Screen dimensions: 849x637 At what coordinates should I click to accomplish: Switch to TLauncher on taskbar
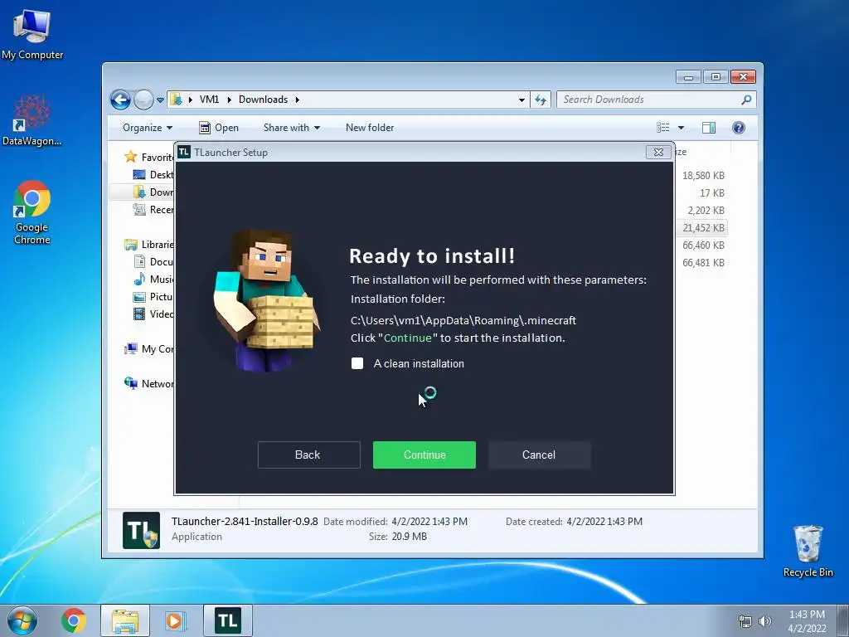pyautogui.click(x=228, y=620)
